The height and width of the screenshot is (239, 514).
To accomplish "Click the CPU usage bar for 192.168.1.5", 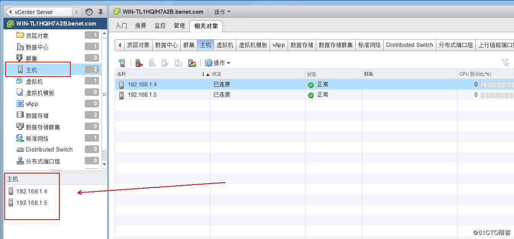I will [x=497, y=95].
